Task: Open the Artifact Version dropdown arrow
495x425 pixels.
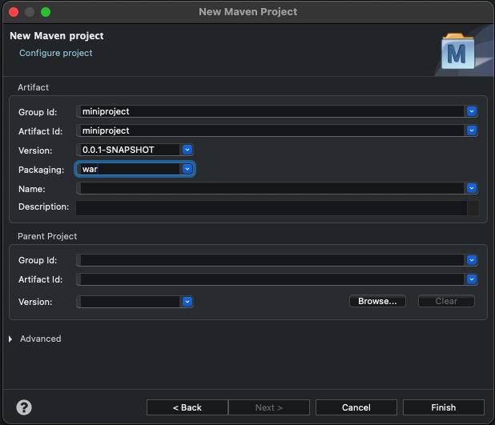Action: 187,150
